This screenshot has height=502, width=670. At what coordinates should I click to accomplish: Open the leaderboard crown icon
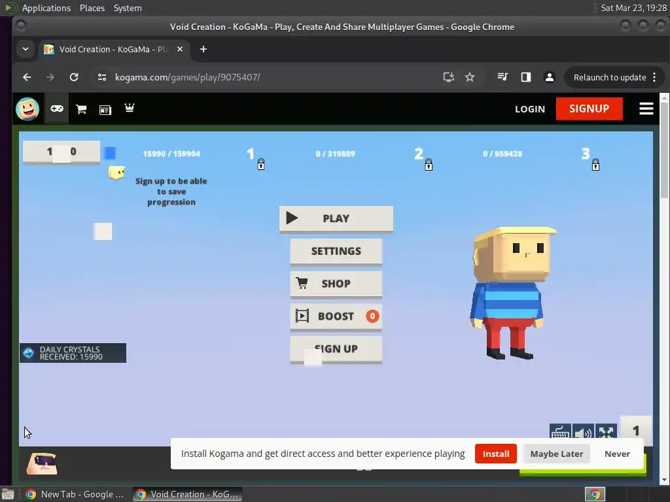pyautogui.click(x=130, y=108)
